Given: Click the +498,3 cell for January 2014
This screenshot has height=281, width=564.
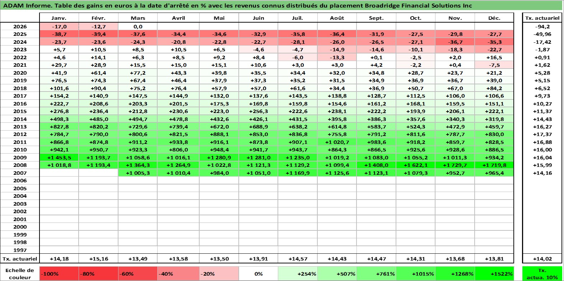Looking at the screenshot, I should tap(59, 119).
